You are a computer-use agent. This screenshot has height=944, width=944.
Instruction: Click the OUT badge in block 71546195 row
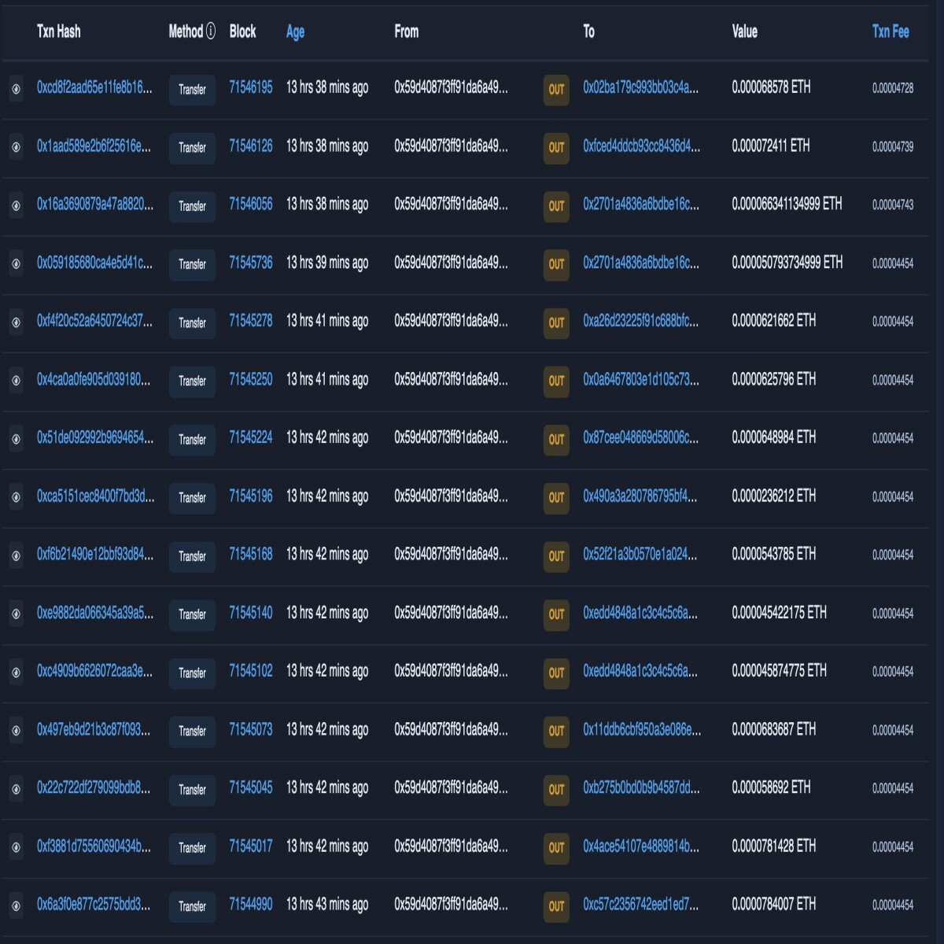click(x=556, y=89)
